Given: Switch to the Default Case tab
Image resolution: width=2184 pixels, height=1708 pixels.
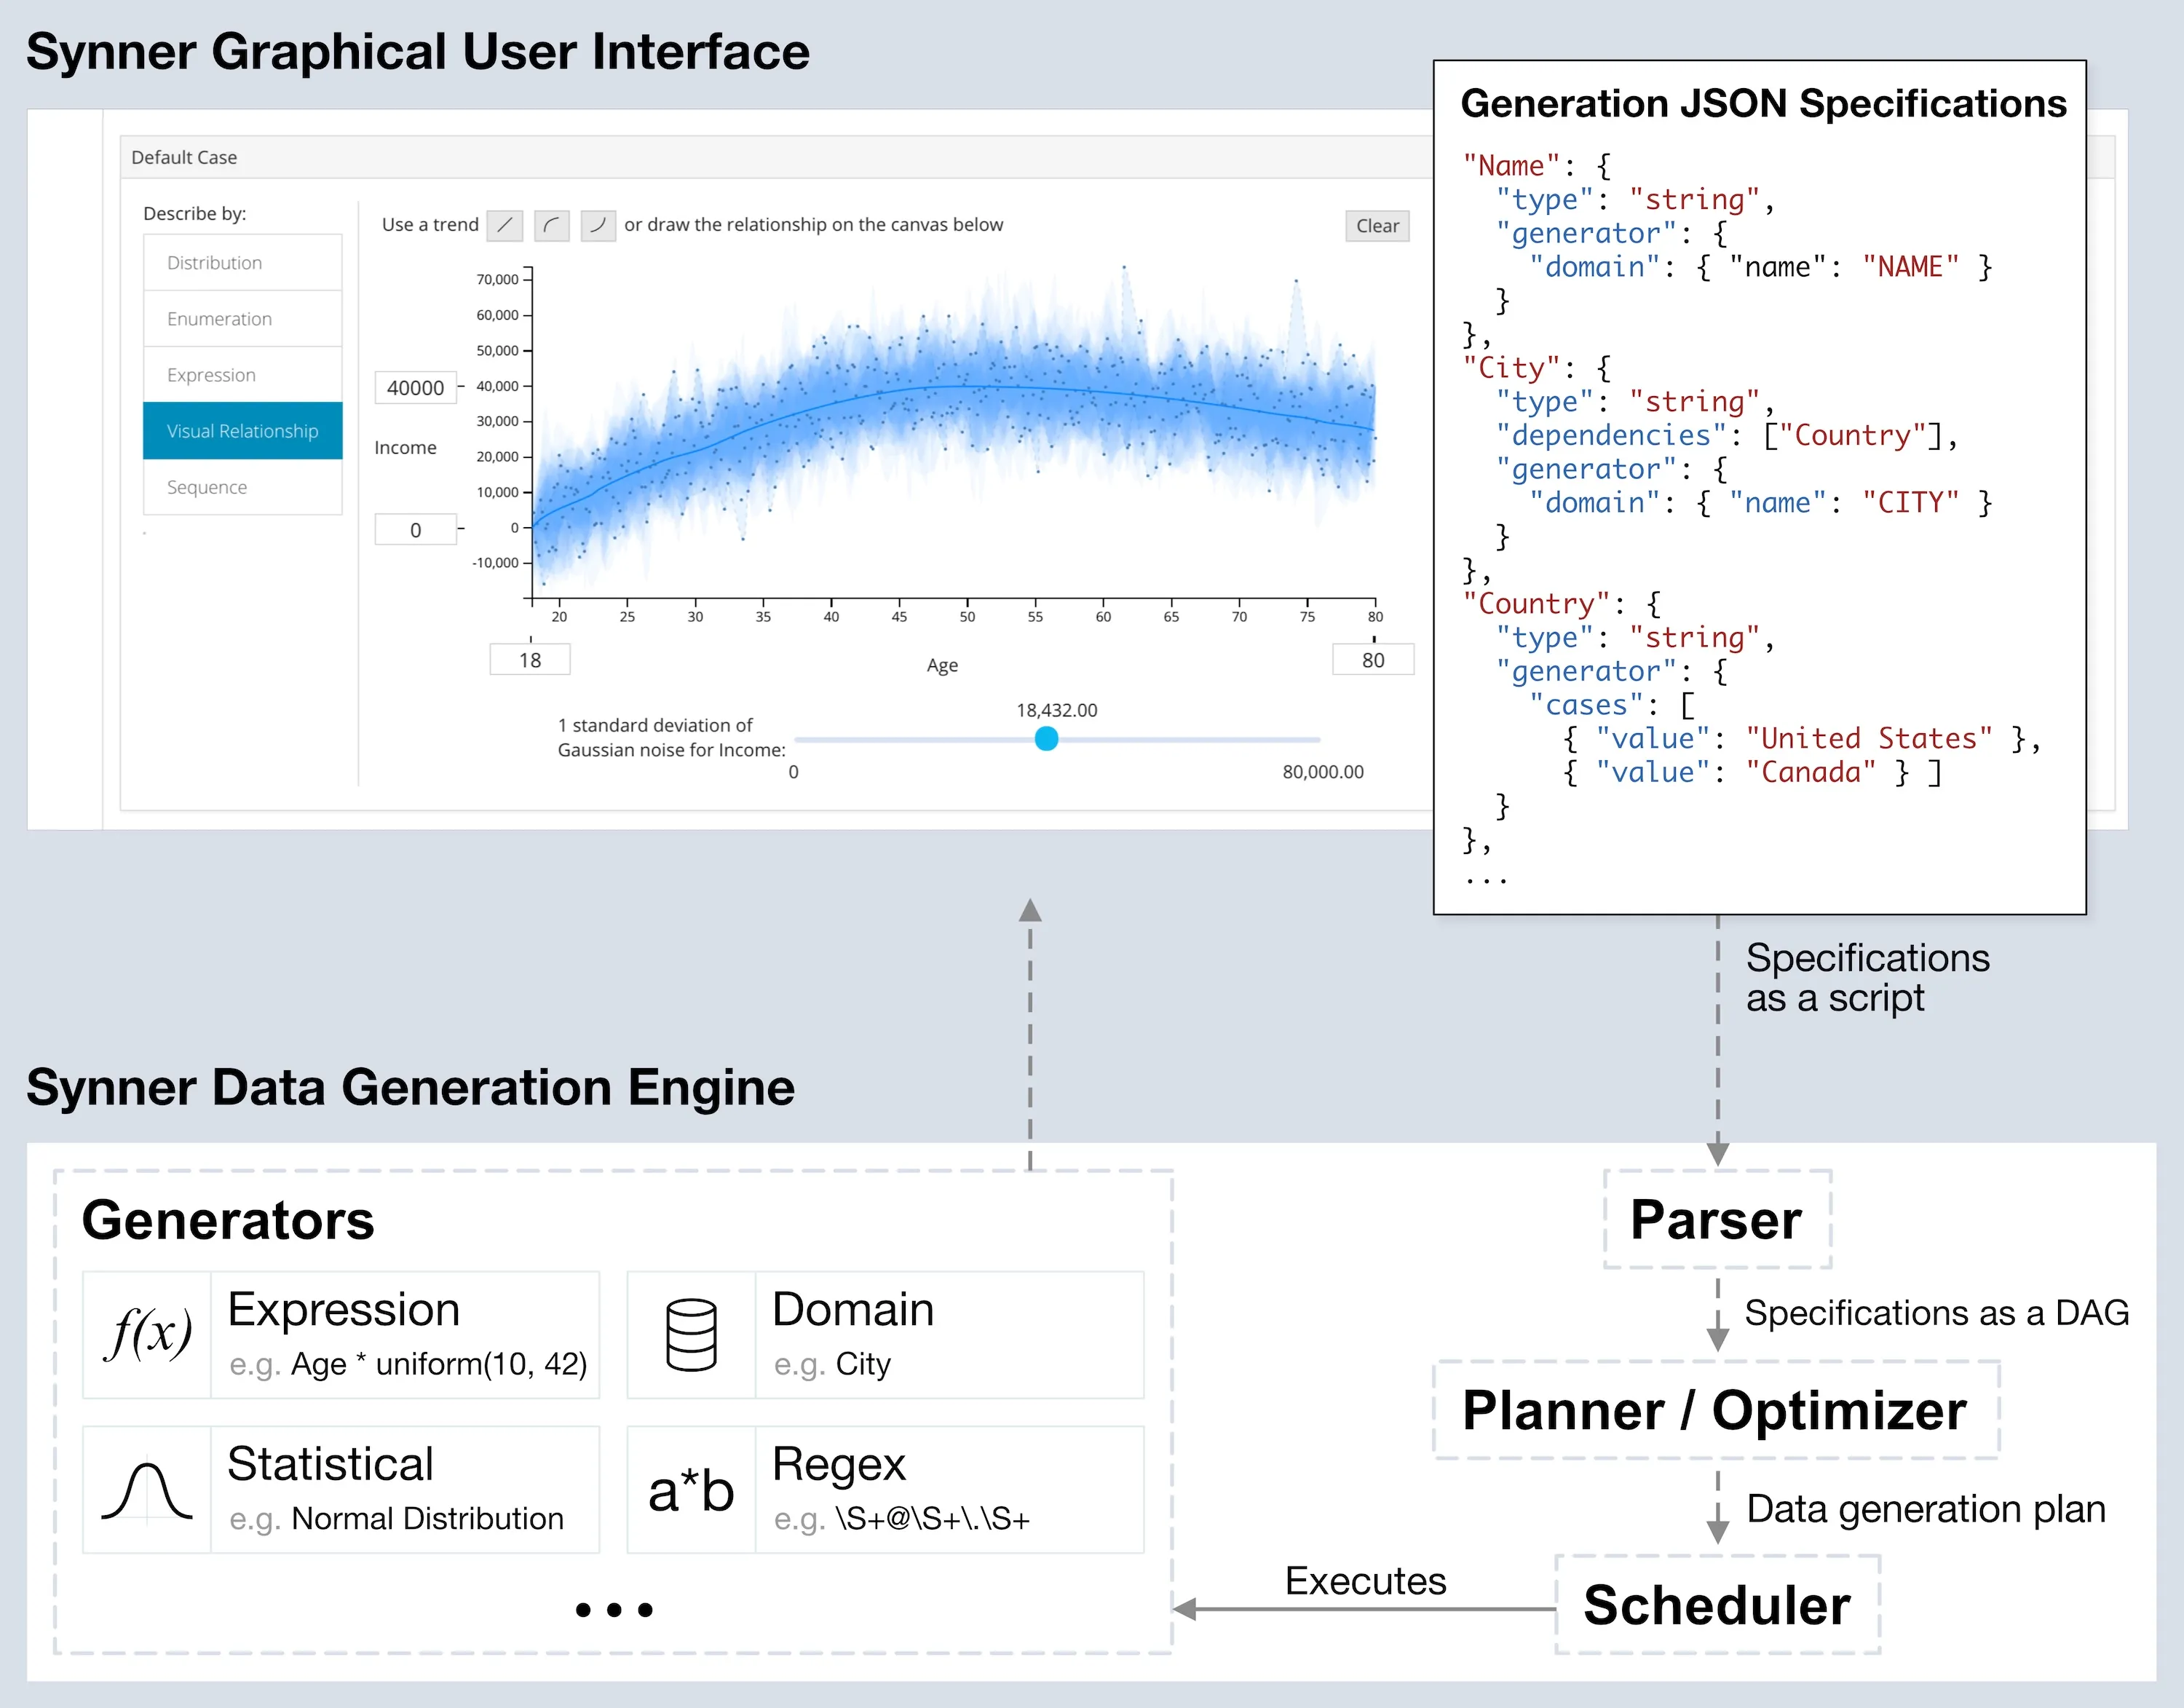Looking at the screenshot, I should 183,157.
